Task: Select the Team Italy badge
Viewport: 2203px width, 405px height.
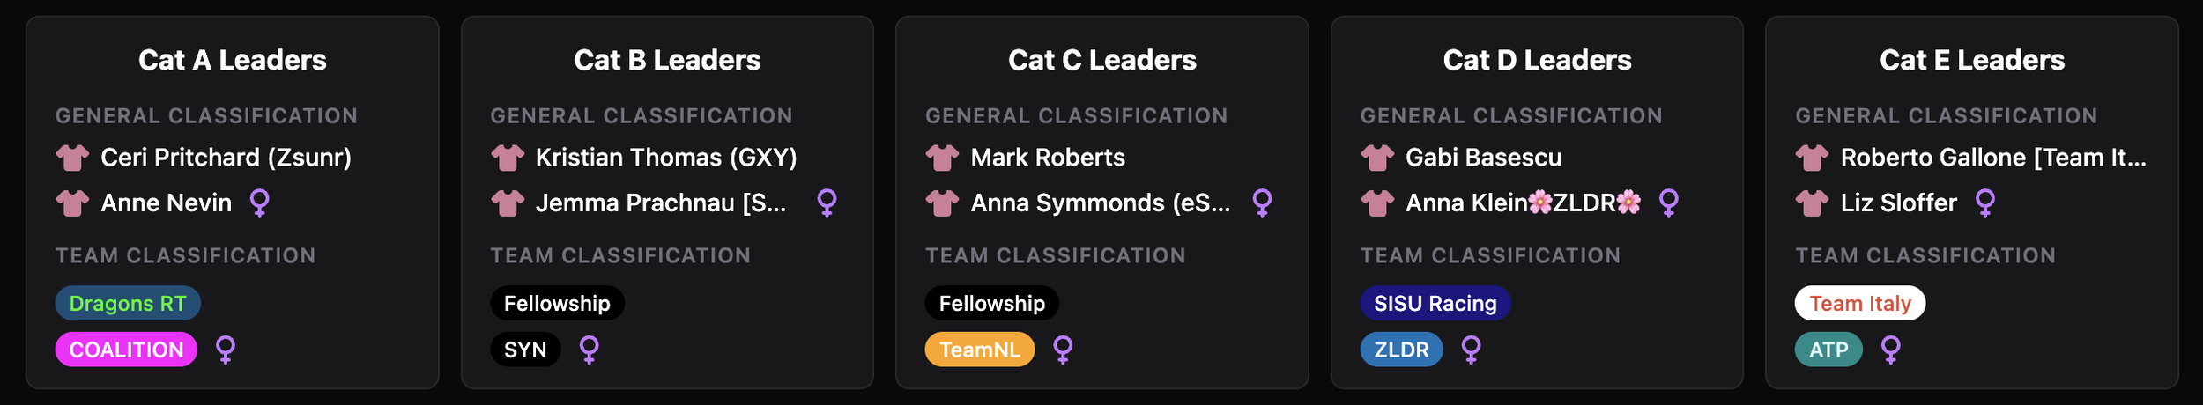Action: [1860, 304]
